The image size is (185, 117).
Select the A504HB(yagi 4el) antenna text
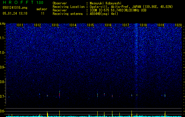point(104,14)
